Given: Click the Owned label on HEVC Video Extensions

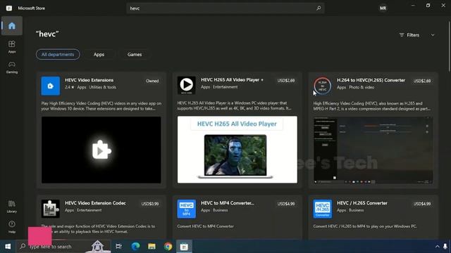Looking at the screenshot, I should pyautogui.click(x=152, y=81).
